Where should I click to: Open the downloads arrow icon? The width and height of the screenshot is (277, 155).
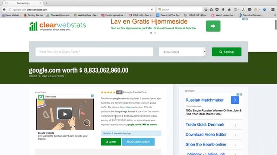click(223, 9)
